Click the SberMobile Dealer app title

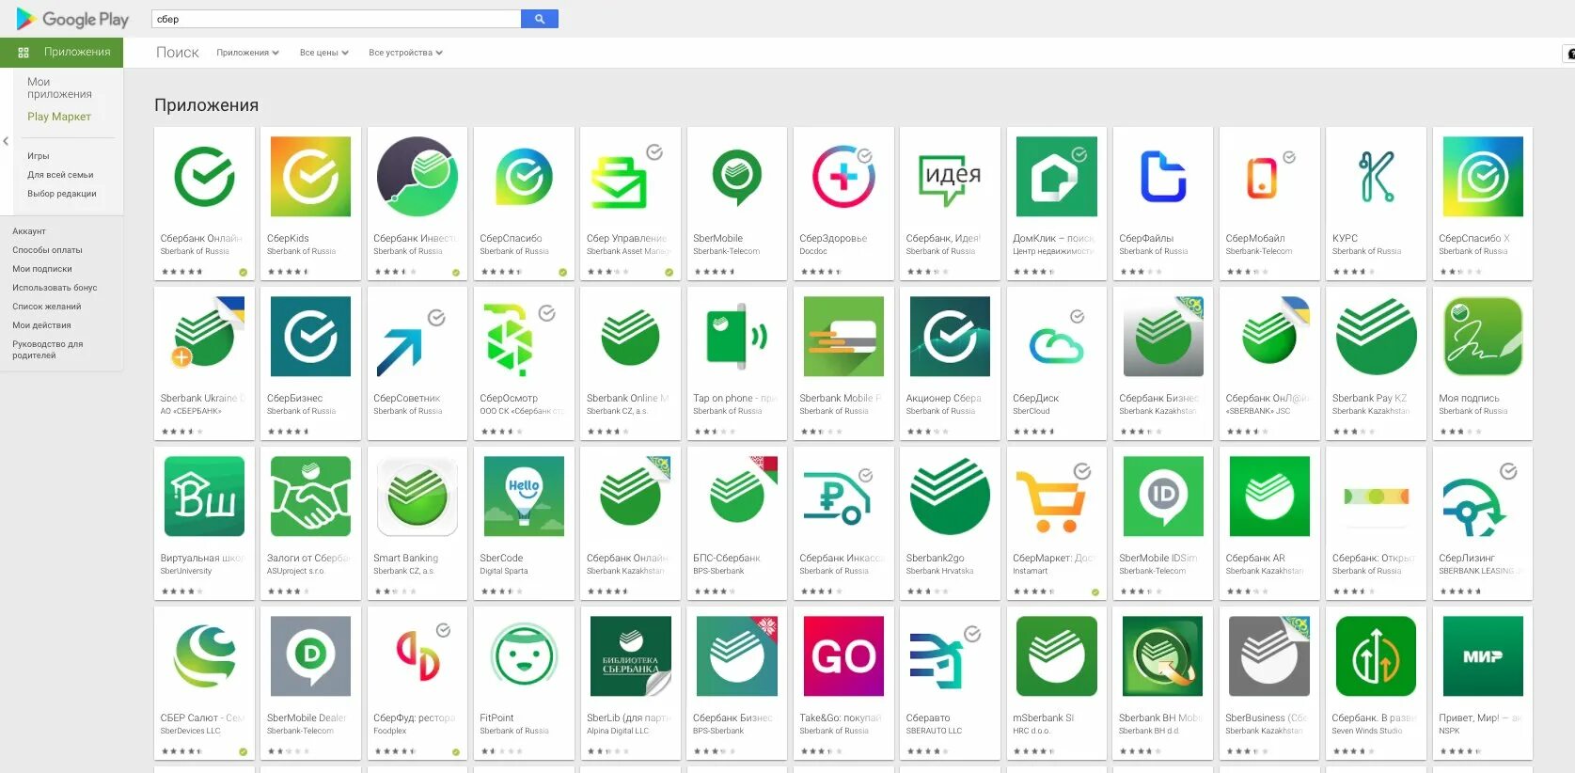pyautogui.click(x=307, y=718)
